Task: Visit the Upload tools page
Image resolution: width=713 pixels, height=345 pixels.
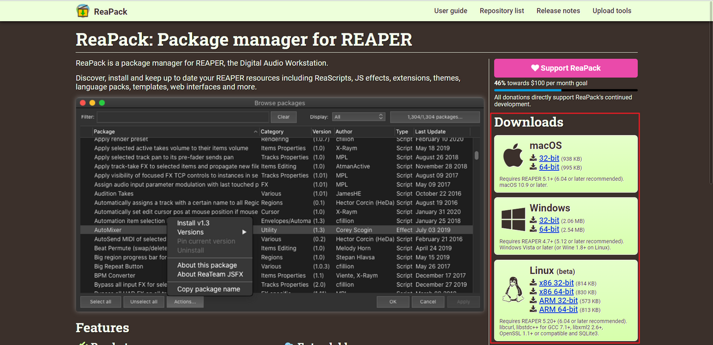Action: 612,11
